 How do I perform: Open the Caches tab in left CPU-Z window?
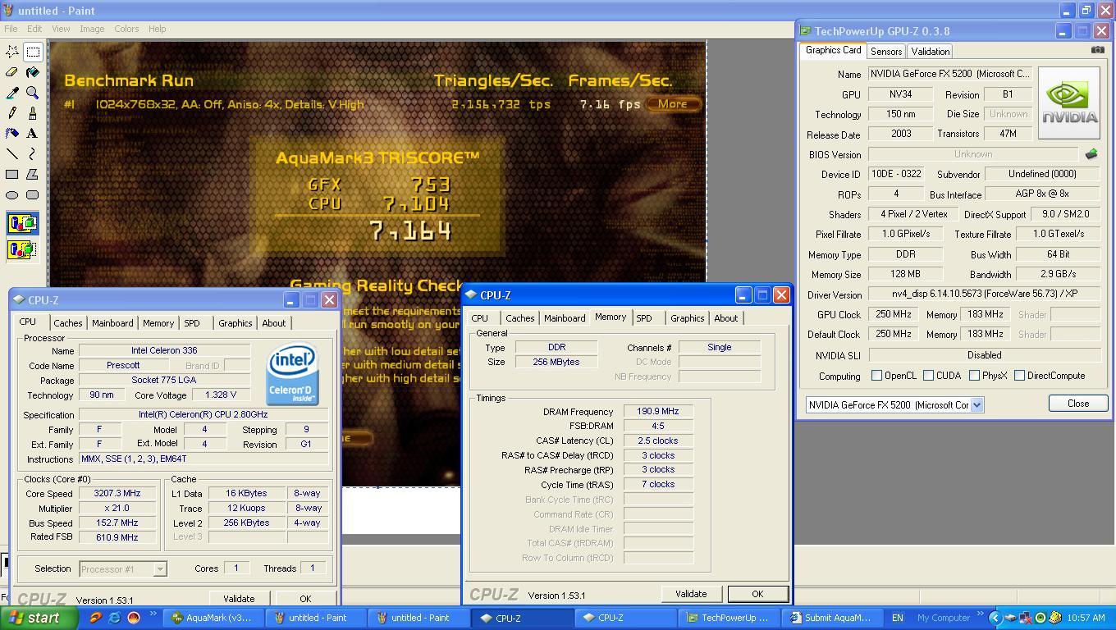67,323
